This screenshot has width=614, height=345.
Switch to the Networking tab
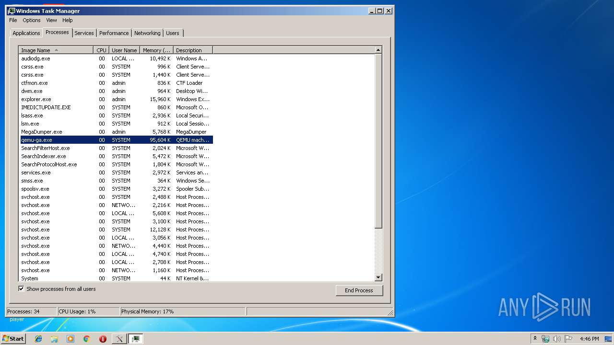pyautogui.click(x=147, y=33)
